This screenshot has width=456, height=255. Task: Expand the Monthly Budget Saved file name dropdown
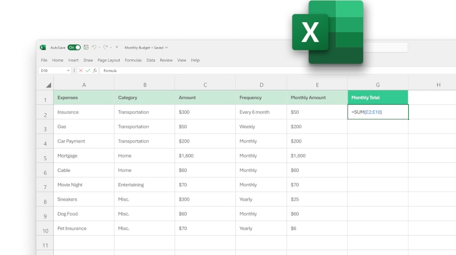tap(166, 48)
